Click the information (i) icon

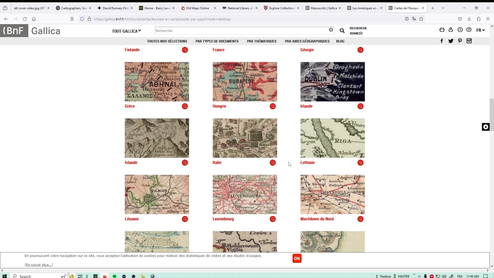[460, 30]
